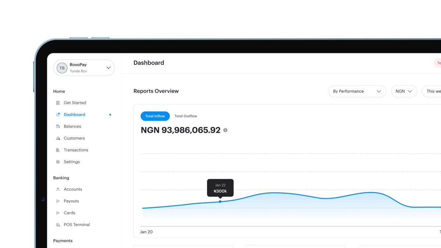Screen dimensions: 441x248
Task: Select the Total Inflow tab
Action: [x=155, y=116]
